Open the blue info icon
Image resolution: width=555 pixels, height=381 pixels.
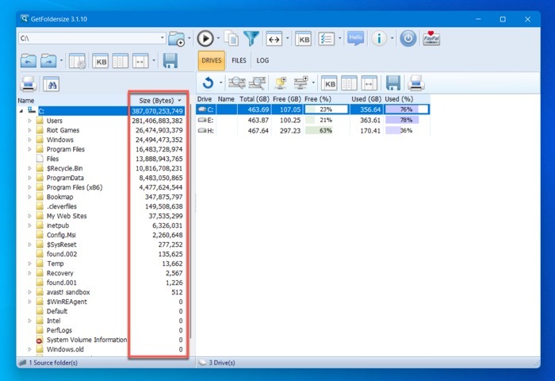(x=379, y=39)
